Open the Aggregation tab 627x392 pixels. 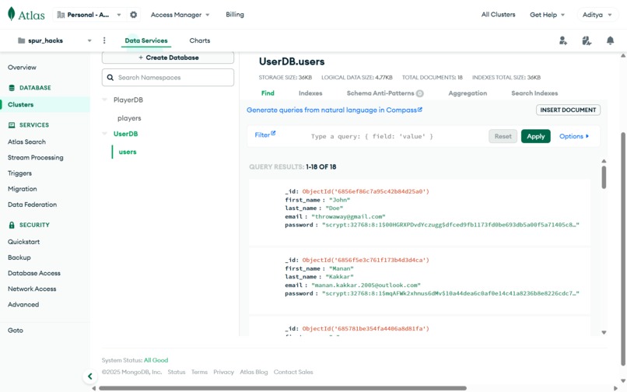tap(468, 93)
